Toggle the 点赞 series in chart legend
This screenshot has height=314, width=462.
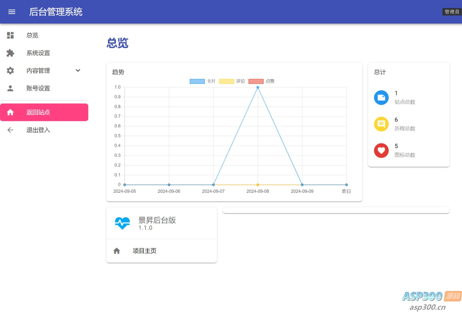click(263, 81)
